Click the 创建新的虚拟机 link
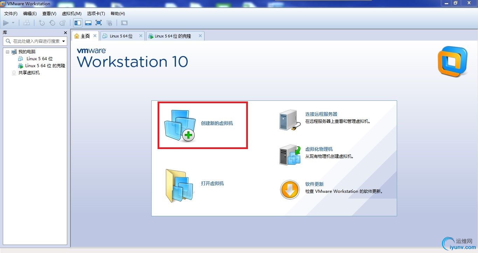 click(217, 123)
